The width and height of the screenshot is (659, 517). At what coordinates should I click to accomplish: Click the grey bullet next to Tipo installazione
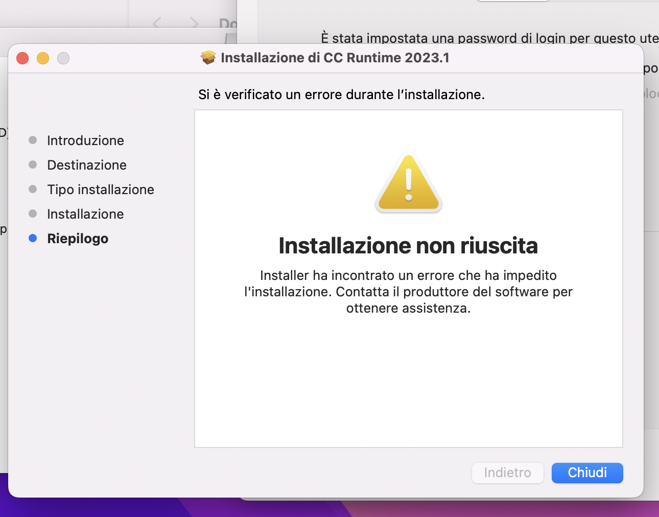33,189
